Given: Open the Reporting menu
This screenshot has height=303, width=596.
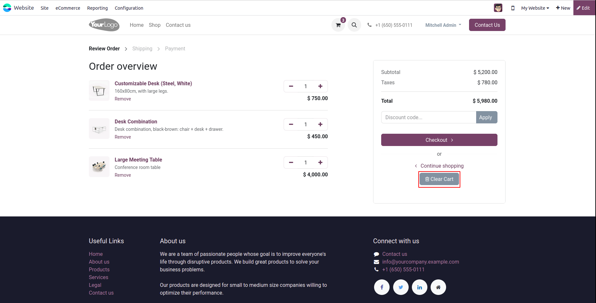Looking at the screenshot, I should point(97,8).
